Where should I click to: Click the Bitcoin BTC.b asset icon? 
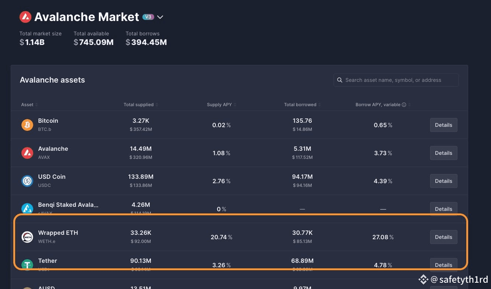point(27,125)
